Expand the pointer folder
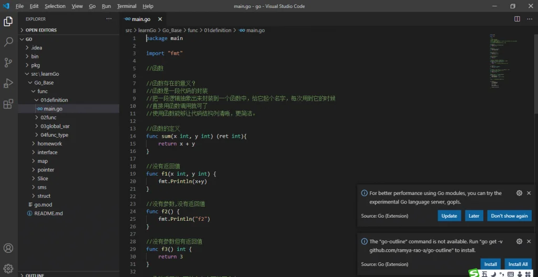The height and width of the screenshot is (277, 538). (69, 170)
